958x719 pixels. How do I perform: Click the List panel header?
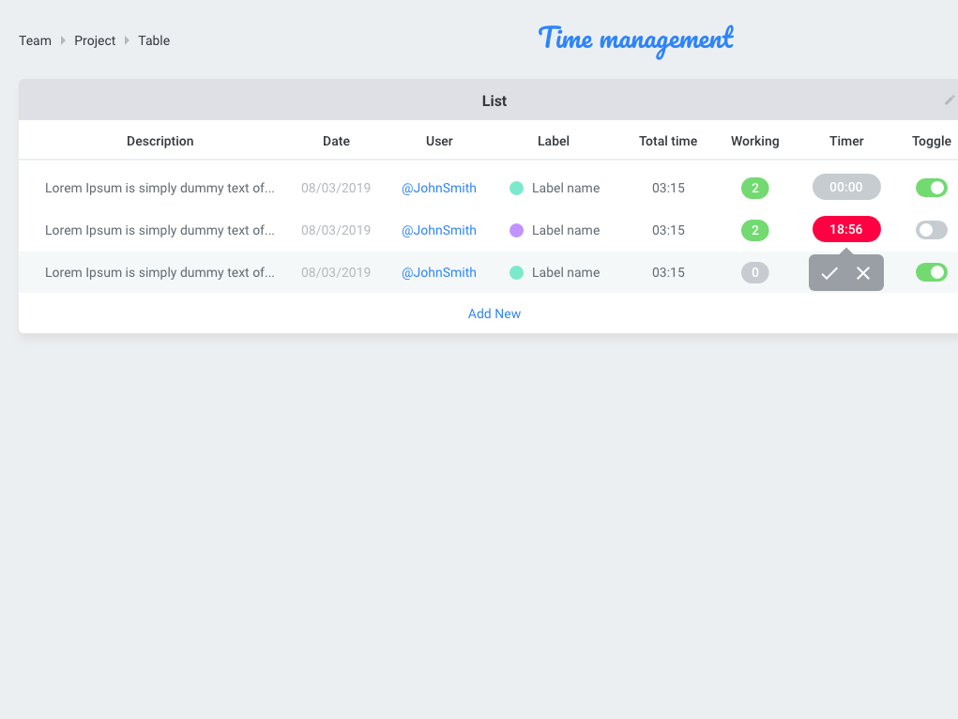pyautogui.click(x=494, y=99)
